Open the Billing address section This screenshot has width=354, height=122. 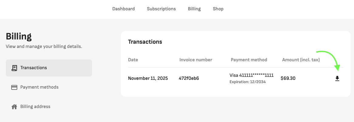(x=35, y=107)
